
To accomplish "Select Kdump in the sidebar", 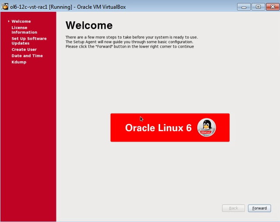I will pyautogui.click(x=19, y=62).
